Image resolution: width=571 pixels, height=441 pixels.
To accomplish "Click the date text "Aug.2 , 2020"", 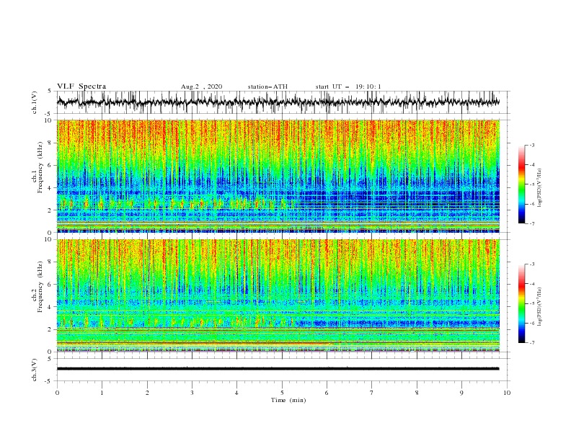I will (x=201, y=86).
